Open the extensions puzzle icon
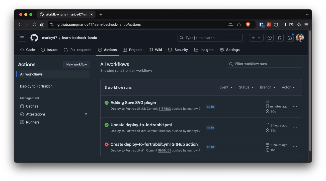Image resolution: width=326 pixels, height=181 pixels. tap(276, 24)
